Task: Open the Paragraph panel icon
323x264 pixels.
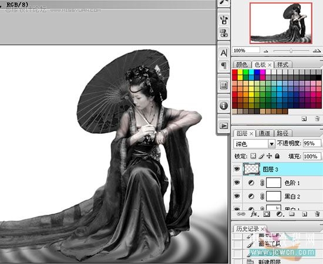Action: pos(224,66)
